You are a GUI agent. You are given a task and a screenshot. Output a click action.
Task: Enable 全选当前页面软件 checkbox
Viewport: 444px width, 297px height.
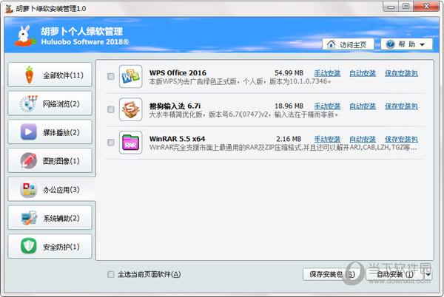pyautogui.click(x=111, y=274)
